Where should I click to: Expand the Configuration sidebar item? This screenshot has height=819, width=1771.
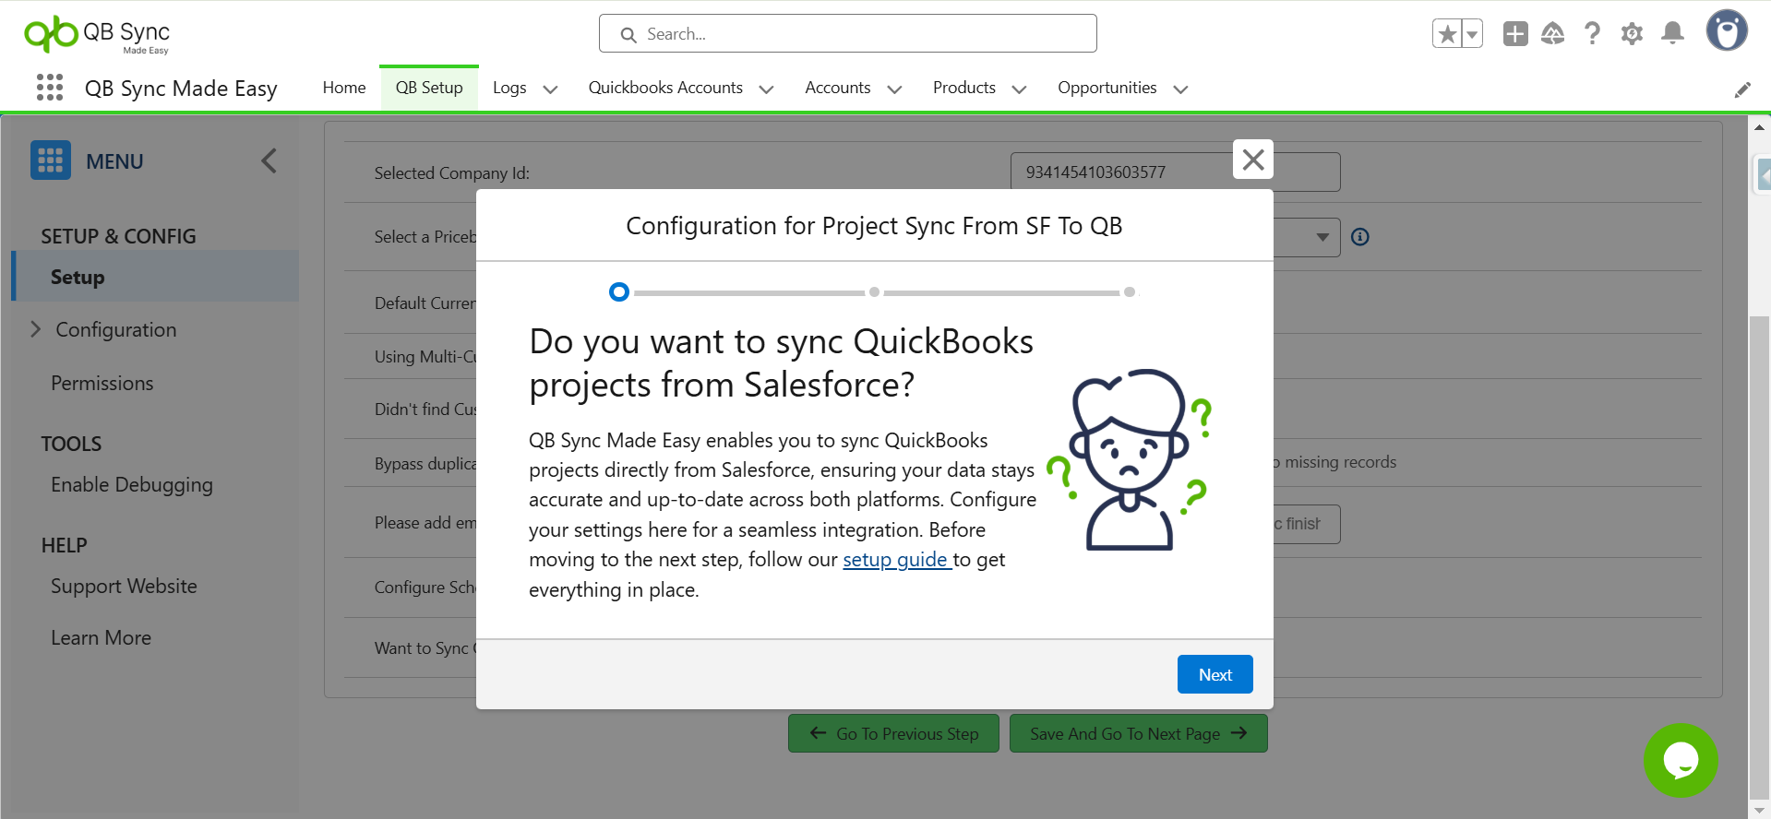(36, 329)
